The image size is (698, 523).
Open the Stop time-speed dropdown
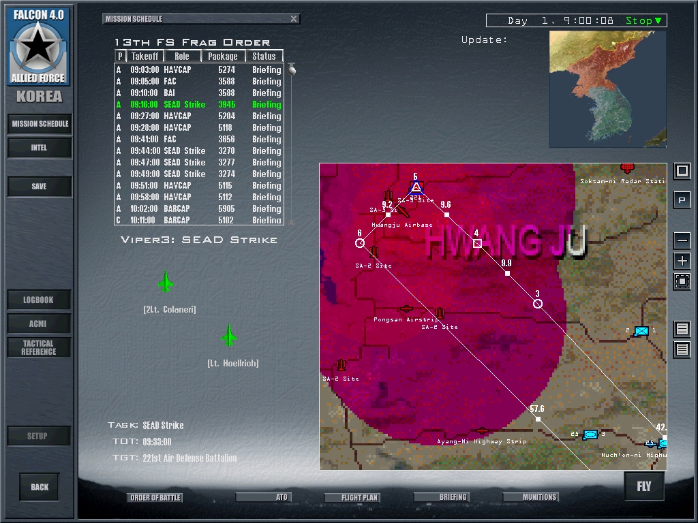coord(644,20)
